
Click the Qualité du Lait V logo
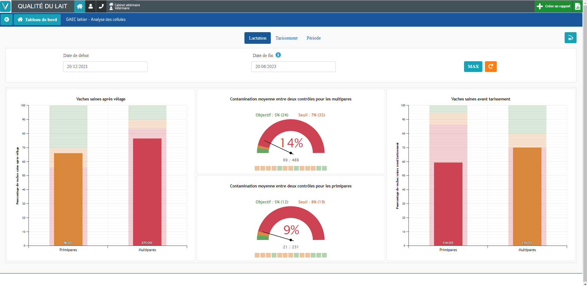click(6, 6)
